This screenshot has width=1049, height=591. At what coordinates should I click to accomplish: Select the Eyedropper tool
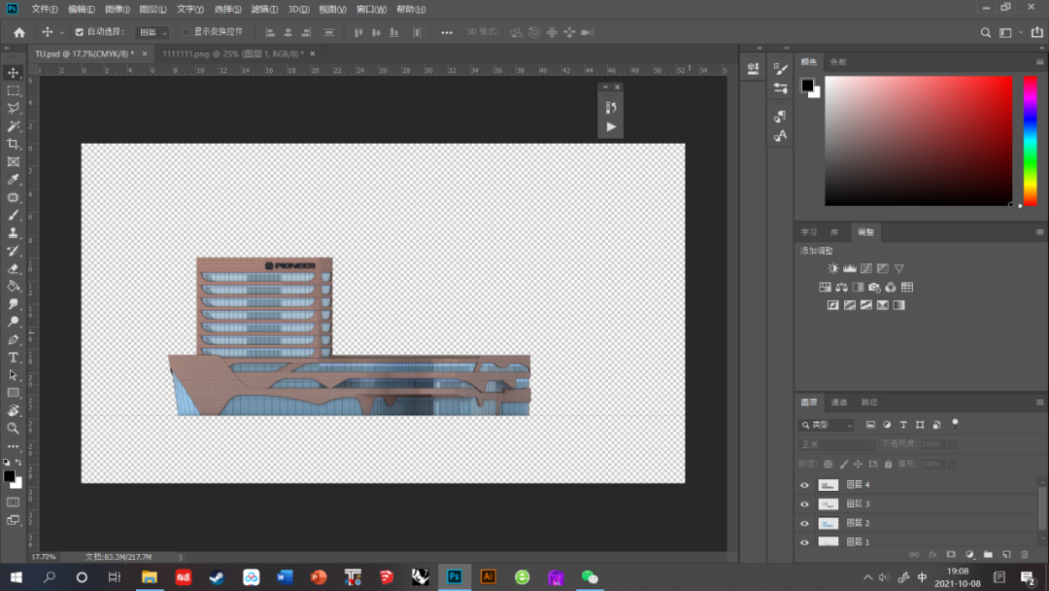click(x=14, y=180)
